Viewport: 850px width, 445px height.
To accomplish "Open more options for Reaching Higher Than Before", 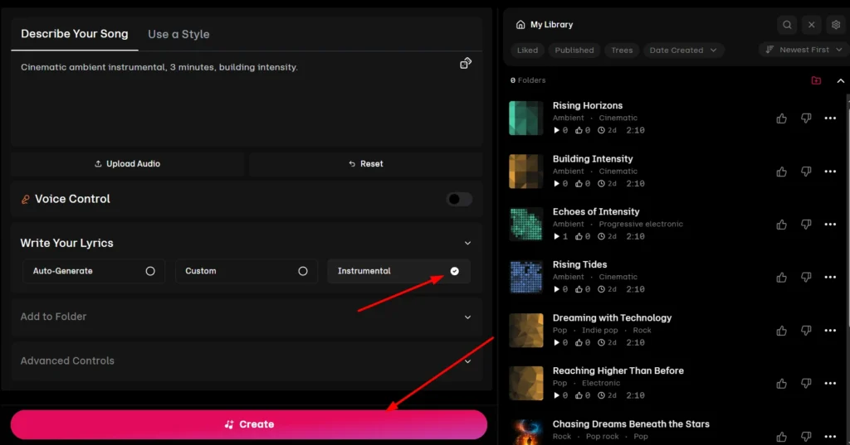I will (x=830, y=384).
